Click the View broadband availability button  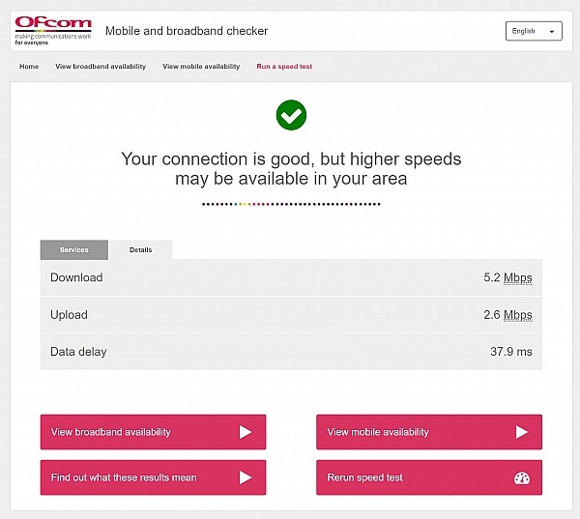tap(153, 432)
